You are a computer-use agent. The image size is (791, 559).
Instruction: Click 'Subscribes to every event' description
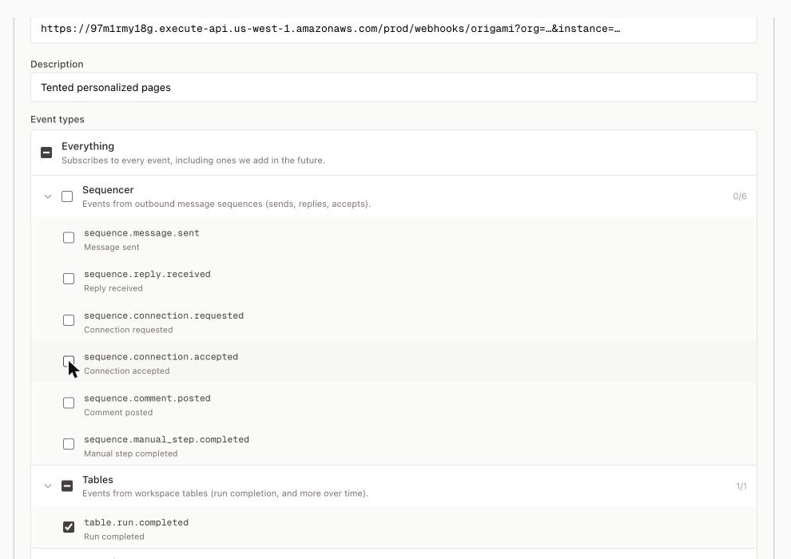click(x=193, y=161)
